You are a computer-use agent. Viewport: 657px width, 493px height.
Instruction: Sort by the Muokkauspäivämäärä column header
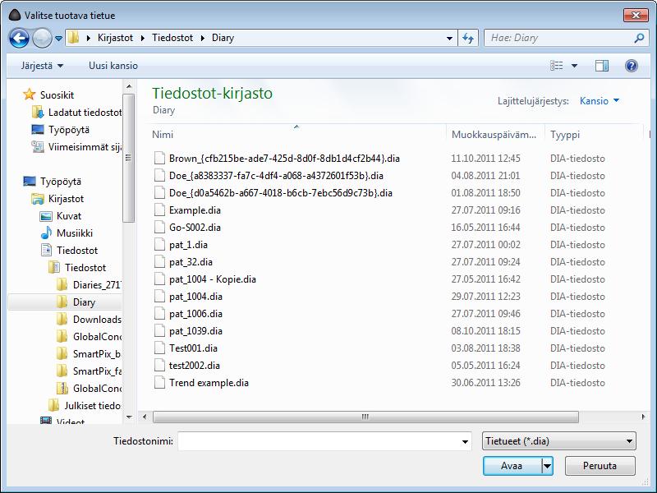(x=495, y=135)
